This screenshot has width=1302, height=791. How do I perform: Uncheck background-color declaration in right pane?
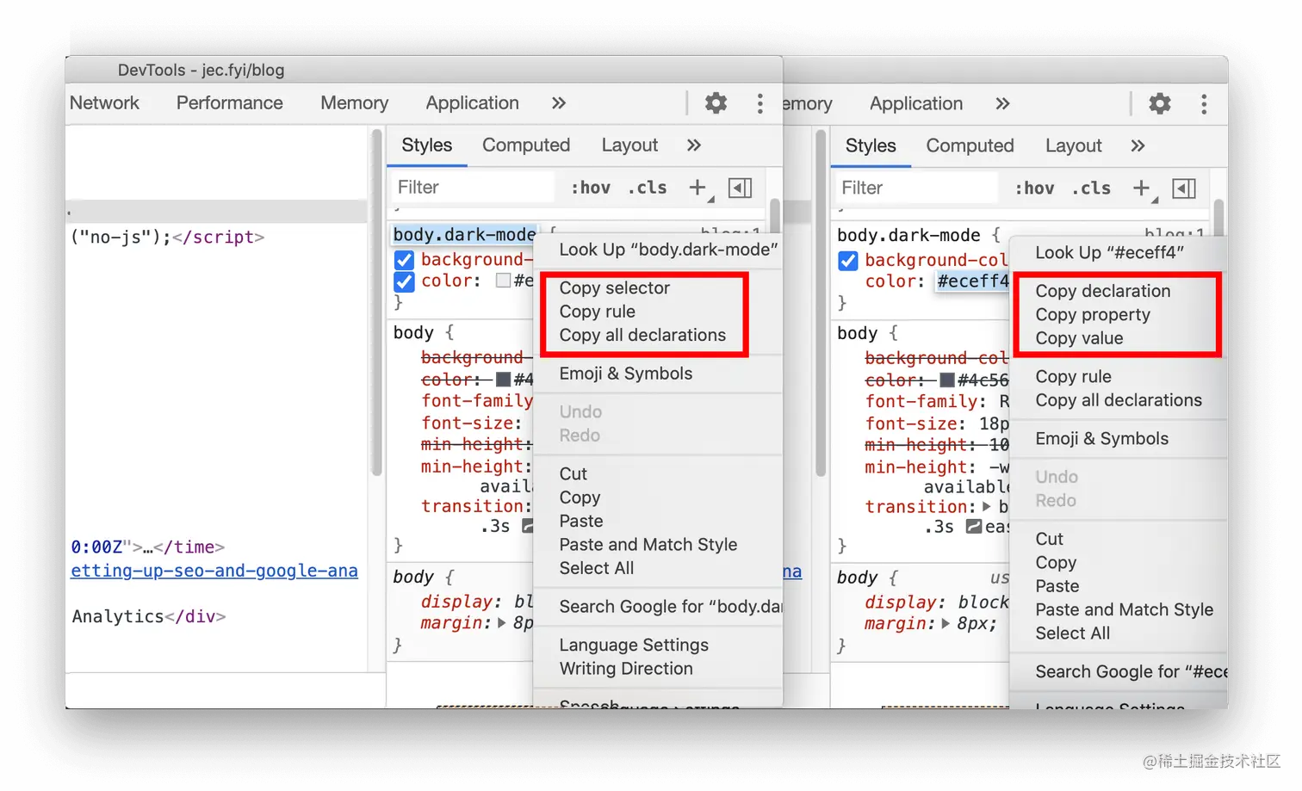tap(848, 261)
